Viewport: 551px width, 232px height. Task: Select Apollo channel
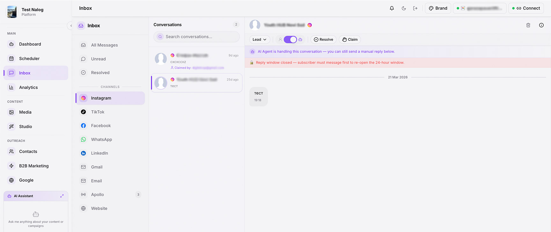tap(110, 195)
